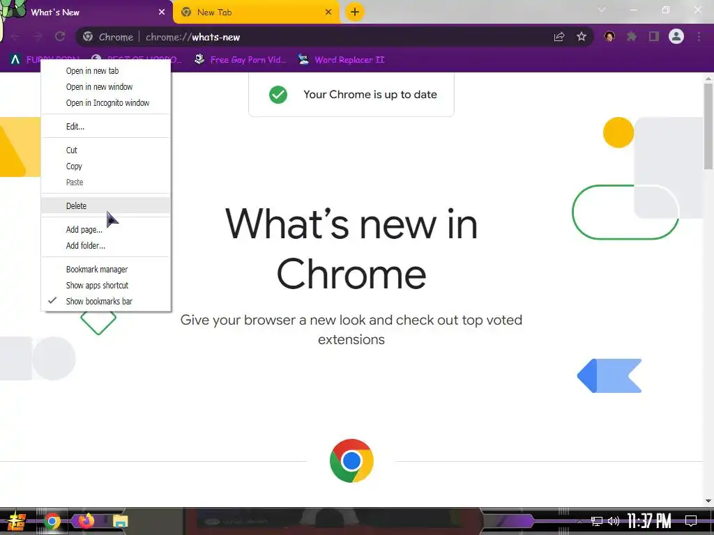Click the volume speaker tray icon
The image size is (714, 535).
pos(614,521)
